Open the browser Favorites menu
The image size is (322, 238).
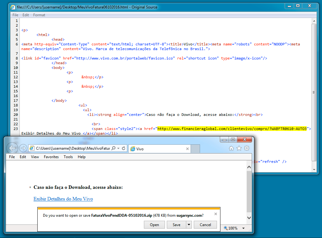coord(51,157)
